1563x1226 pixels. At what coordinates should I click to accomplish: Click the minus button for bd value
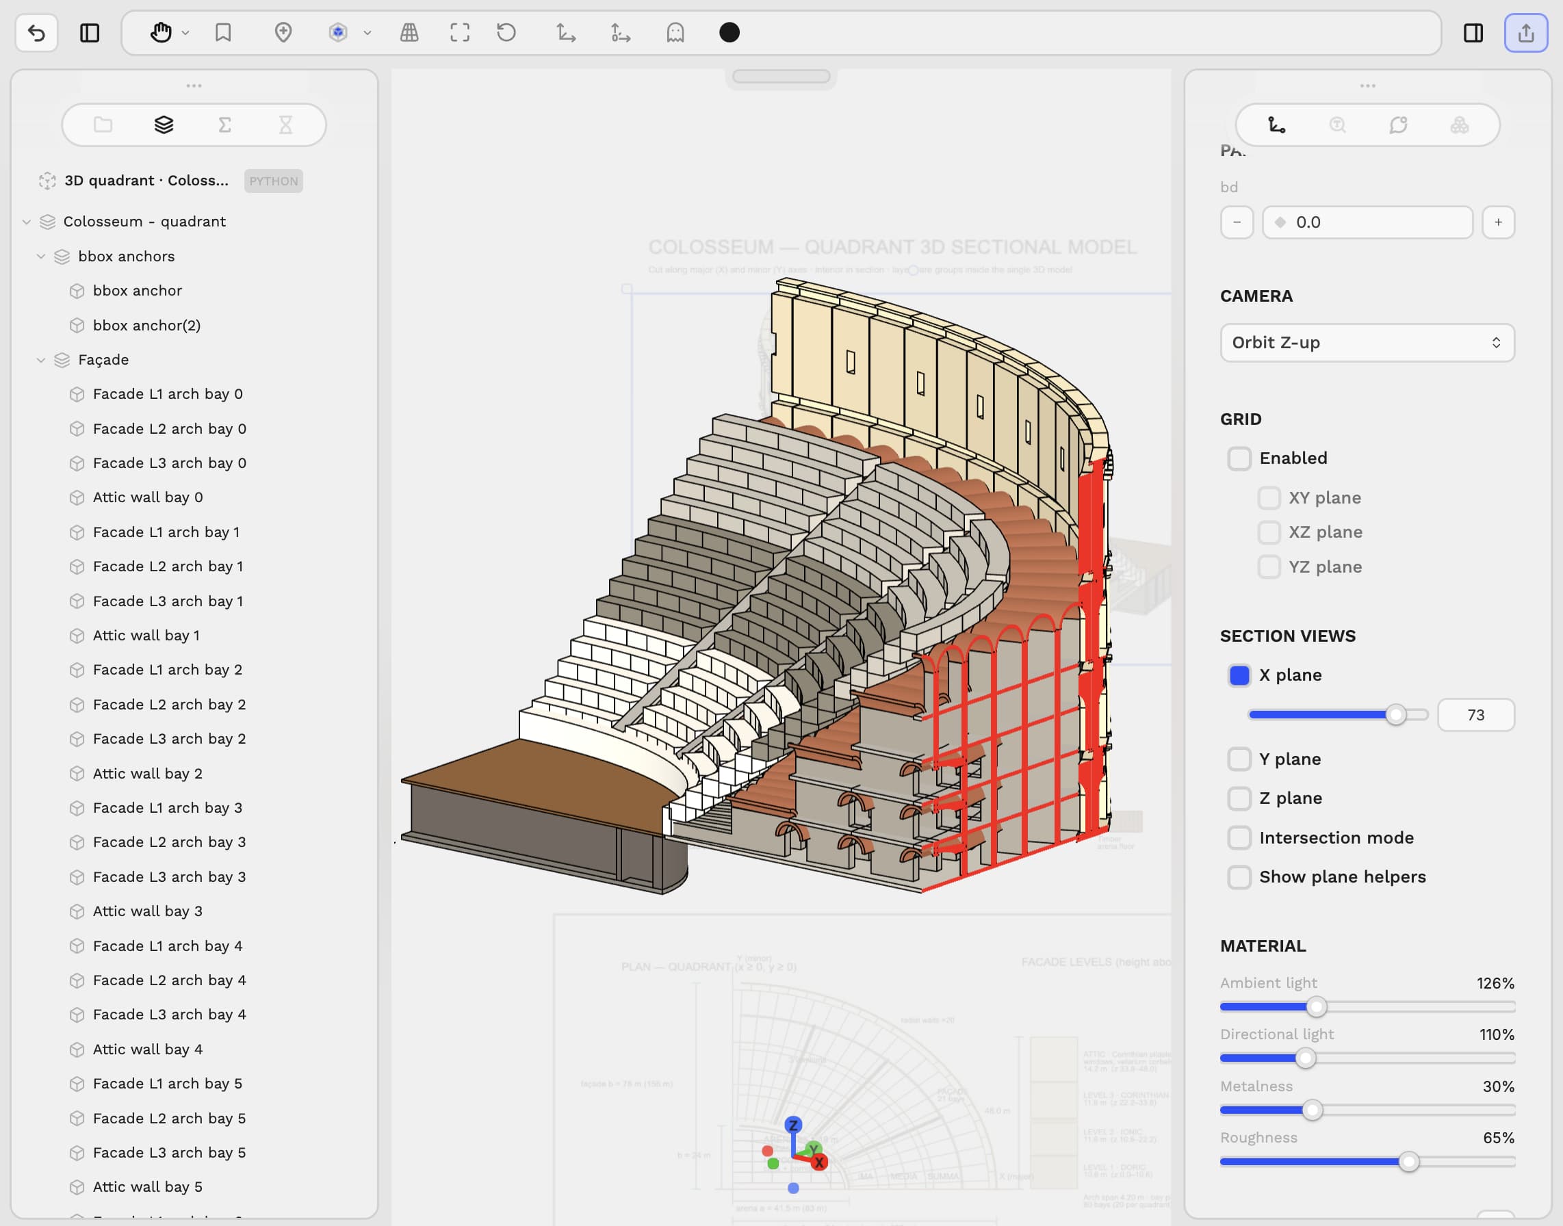1237,222
